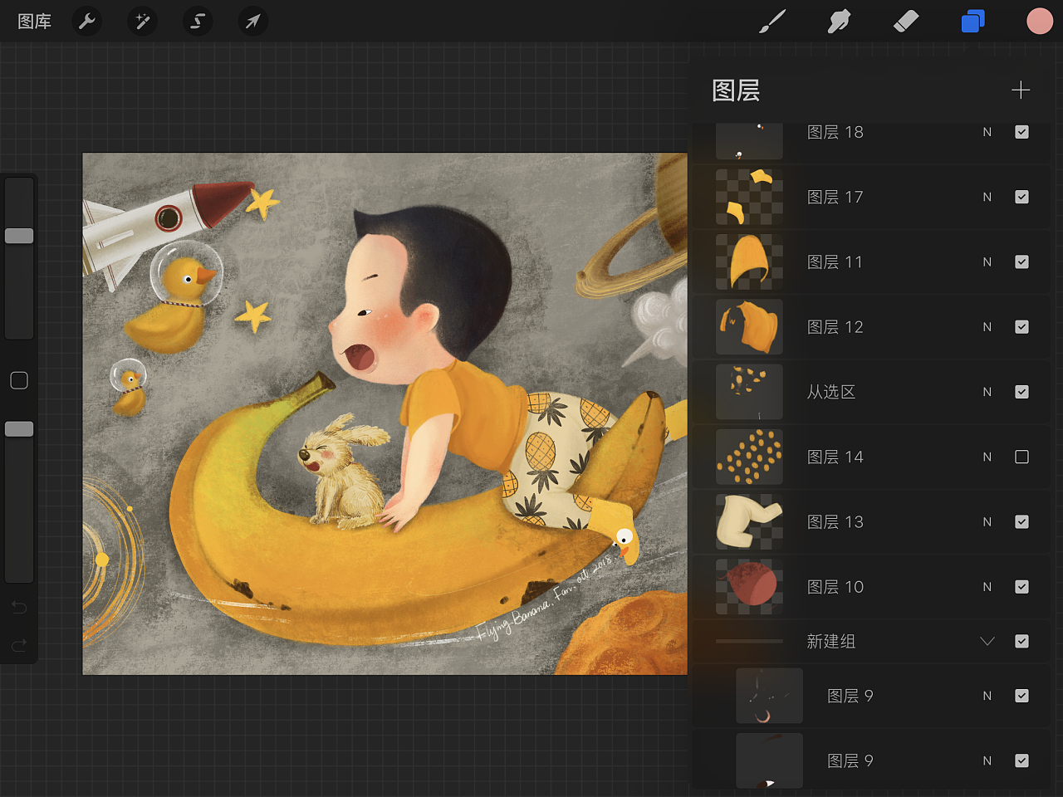Return to the 图库 gallery
The height and width of the screenshot is (797, 1063).
pos(34,22)
